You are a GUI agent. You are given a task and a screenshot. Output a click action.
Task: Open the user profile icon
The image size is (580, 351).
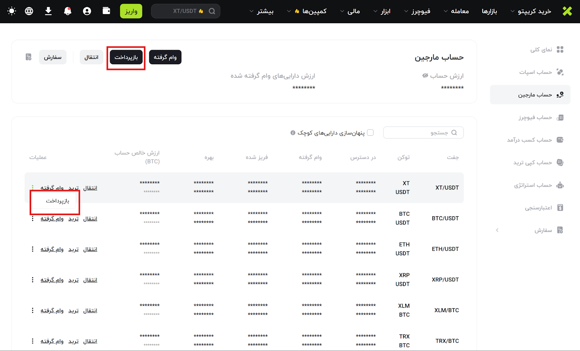tap(87, 11)
